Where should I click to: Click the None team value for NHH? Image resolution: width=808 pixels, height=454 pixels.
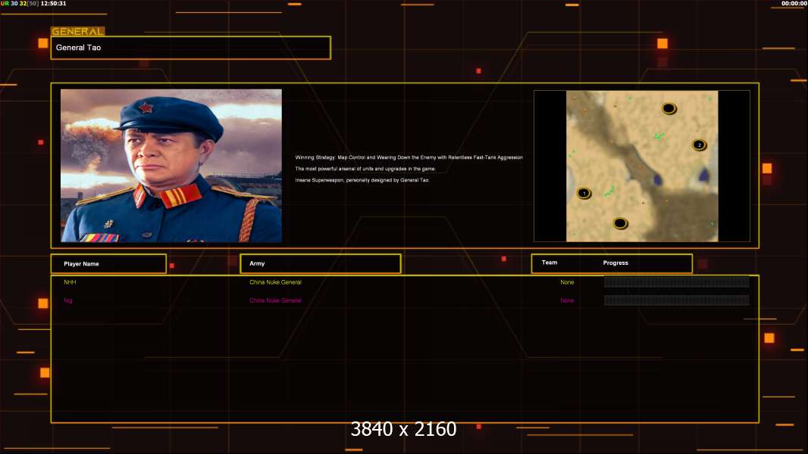(567, 282)
